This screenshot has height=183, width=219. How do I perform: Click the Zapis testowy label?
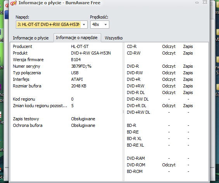pos(26,119)
